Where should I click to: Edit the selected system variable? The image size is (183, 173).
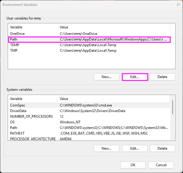click(134, 148)
